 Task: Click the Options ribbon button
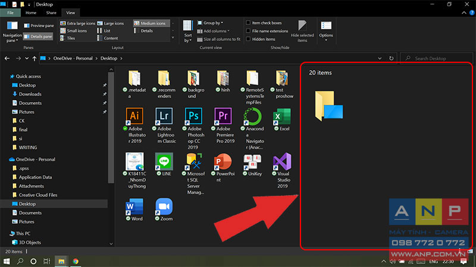(x=326, y=32)
